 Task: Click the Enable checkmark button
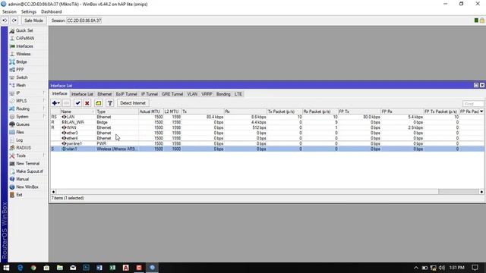pyautogui.click(x=77, y=103)
